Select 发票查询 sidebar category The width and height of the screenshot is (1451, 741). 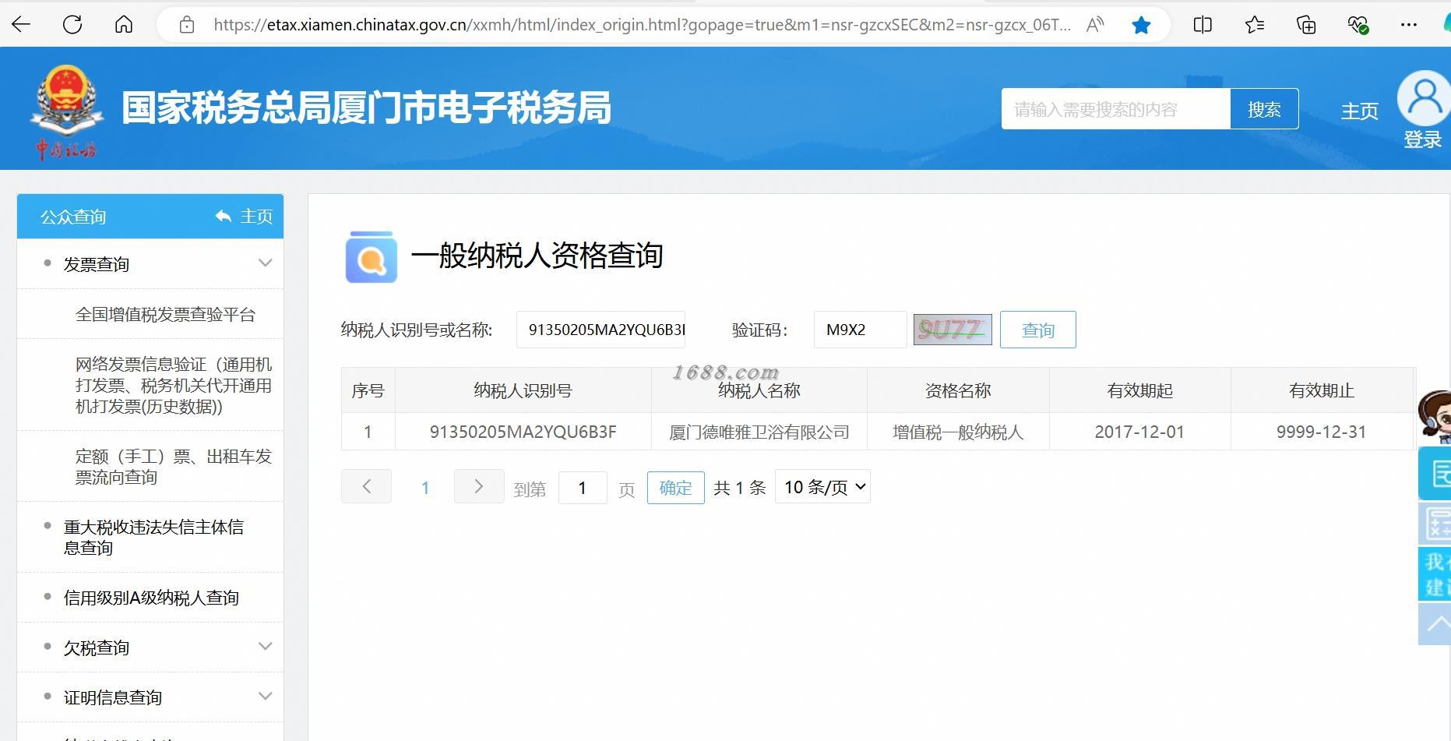coord(97,264)
